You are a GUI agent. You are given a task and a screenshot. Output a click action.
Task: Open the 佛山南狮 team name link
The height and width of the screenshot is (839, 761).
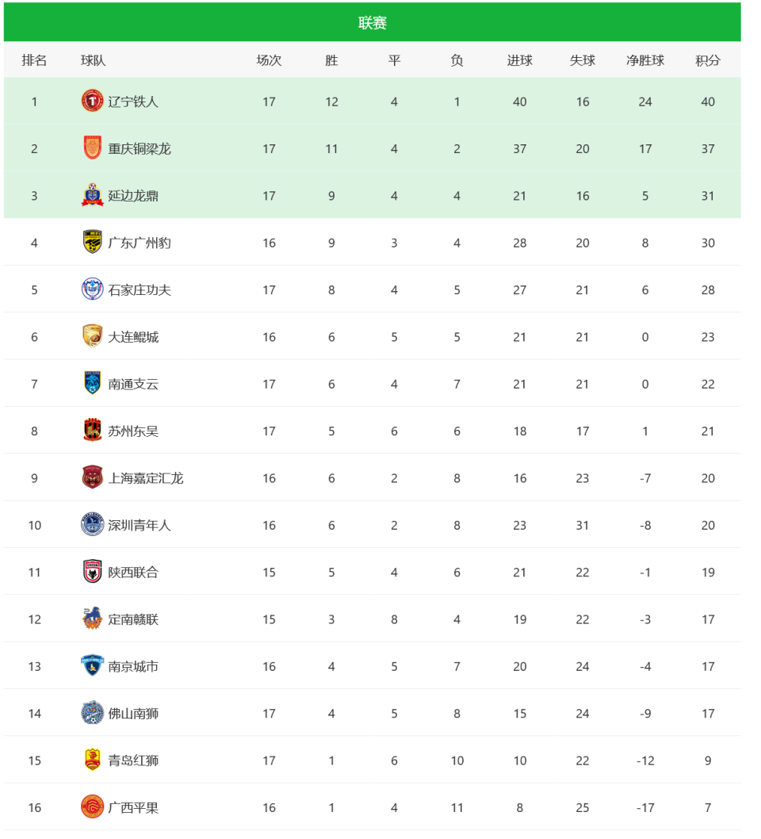tap(133, 714)
